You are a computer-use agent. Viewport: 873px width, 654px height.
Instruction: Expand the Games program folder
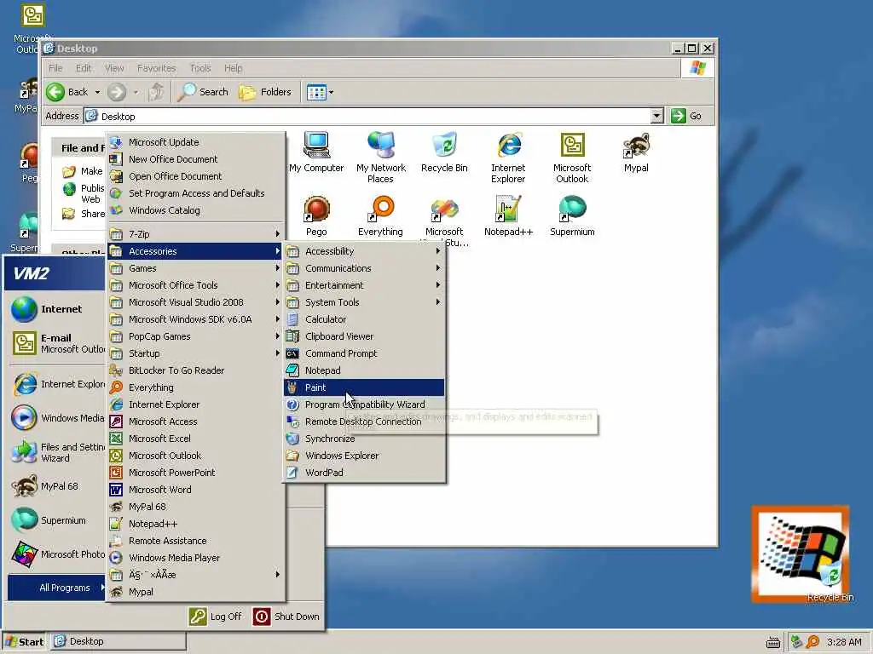[x=195, y=268]
